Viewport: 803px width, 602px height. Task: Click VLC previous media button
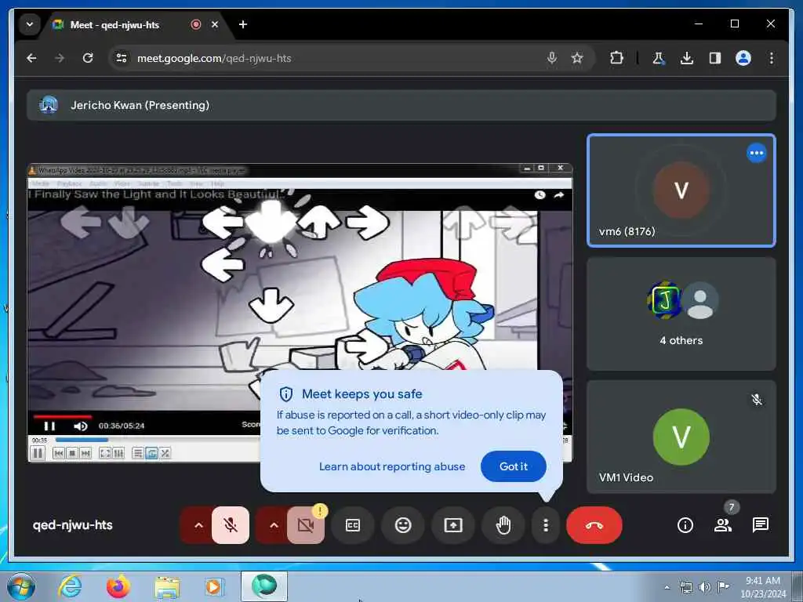click(59, 453)
